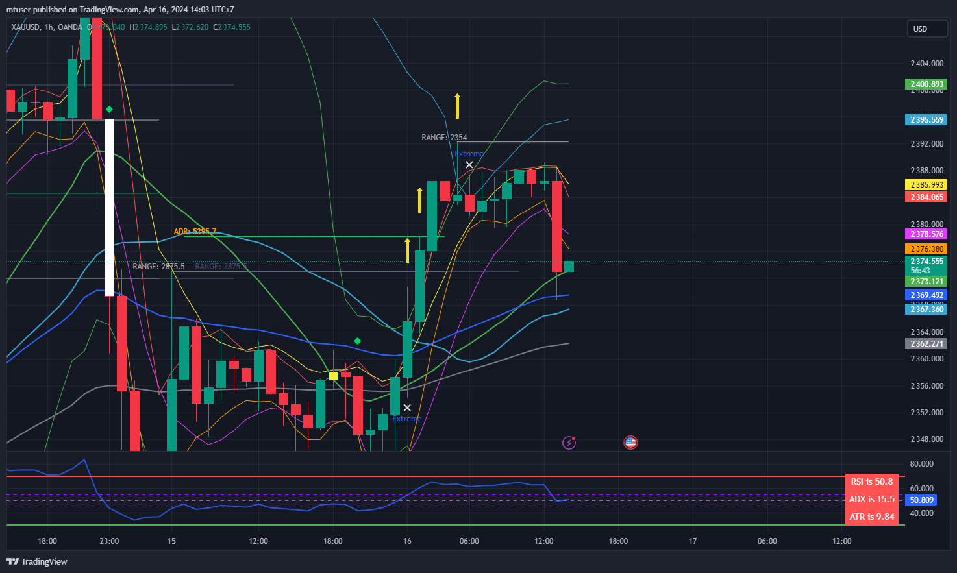Click the blue 2395.559 price tag
The image size is (957, 573).
click(926, 120)
